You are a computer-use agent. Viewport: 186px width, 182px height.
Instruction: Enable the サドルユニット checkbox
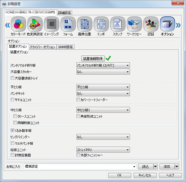click(12, 100)
